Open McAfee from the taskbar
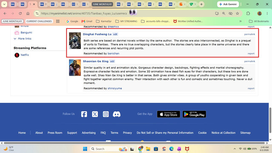The width and height of the screenshot is (272, 153). [187, 149]
